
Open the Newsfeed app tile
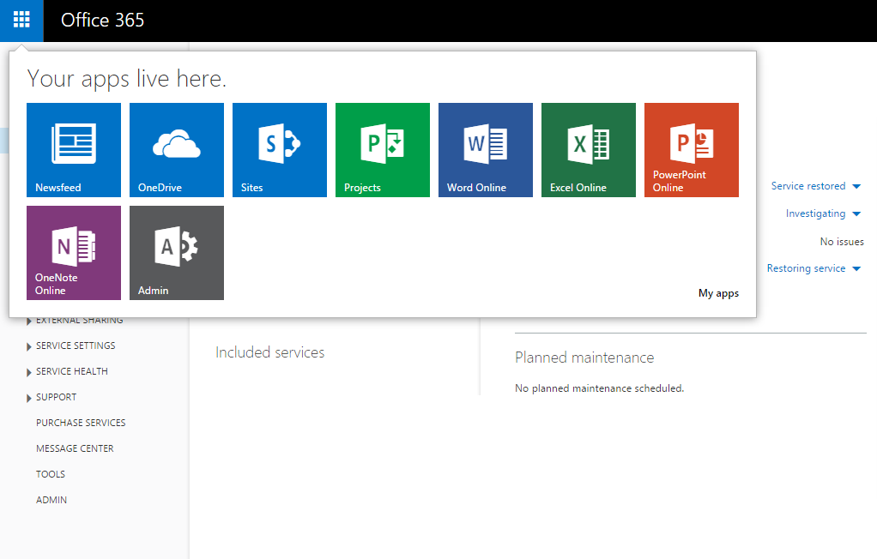click(73, 150)
